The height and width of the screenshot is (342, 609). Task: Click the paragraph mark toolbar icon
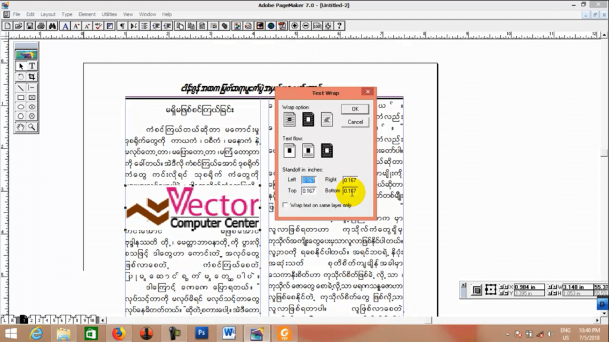(123, 26)
